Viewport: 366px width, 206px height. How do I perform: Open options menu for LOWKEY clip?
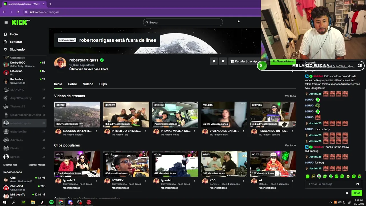point(146,181)
